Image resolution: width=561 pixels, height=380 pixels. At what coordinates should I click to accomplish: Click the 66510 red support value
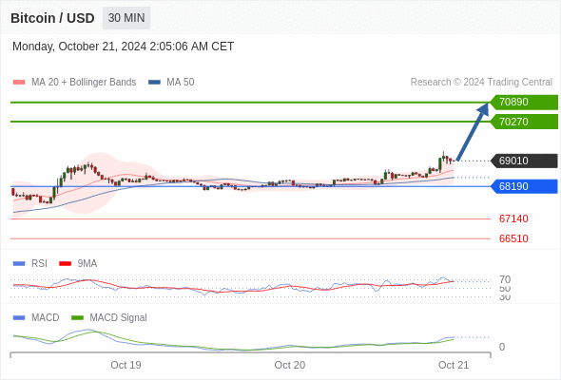(x=513, y=238)
